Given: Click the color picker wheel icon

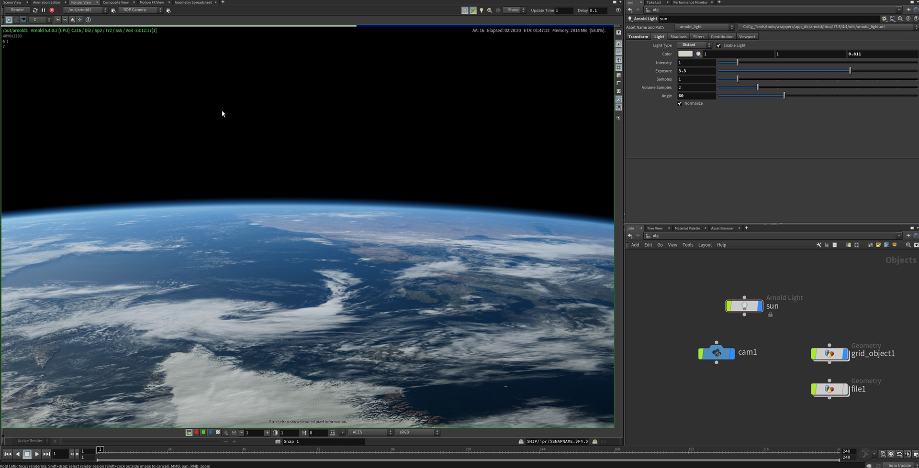Looking at the screenshot, I should coord(698,54).
